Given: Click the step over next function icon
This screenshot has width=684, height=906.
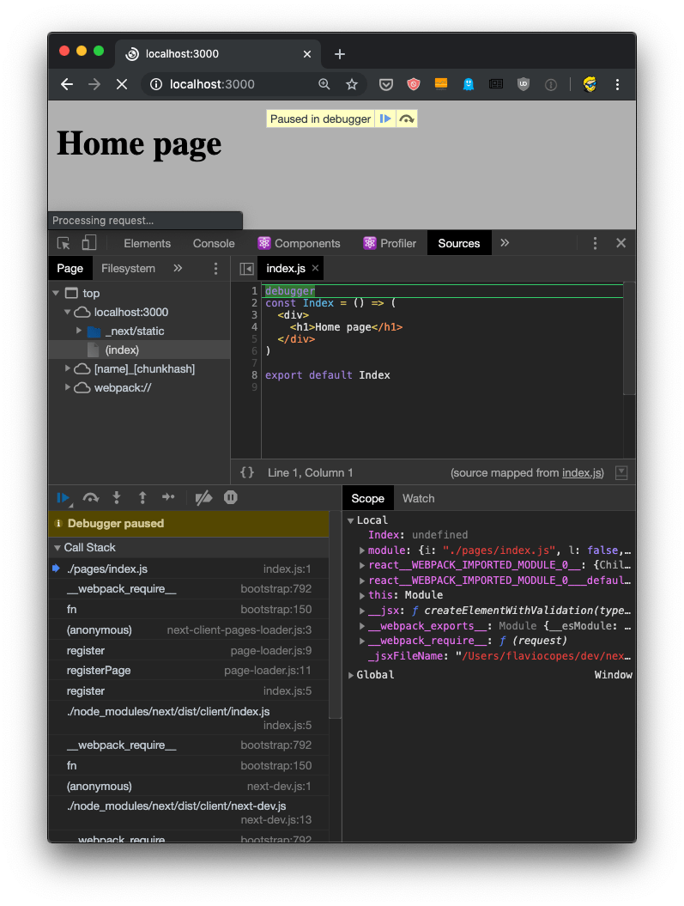Looking at the screenshot, I should pyautogui.click(x=90, y=498).
